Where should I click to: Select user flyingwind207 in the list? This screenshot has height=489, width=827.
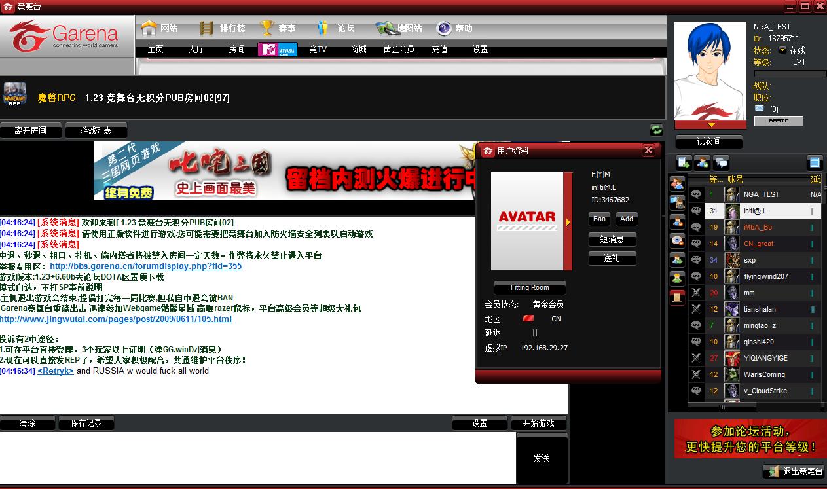[754, 276]
